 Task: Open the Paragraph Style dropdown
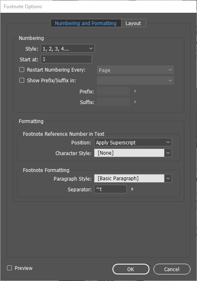(x=133, y=178)
